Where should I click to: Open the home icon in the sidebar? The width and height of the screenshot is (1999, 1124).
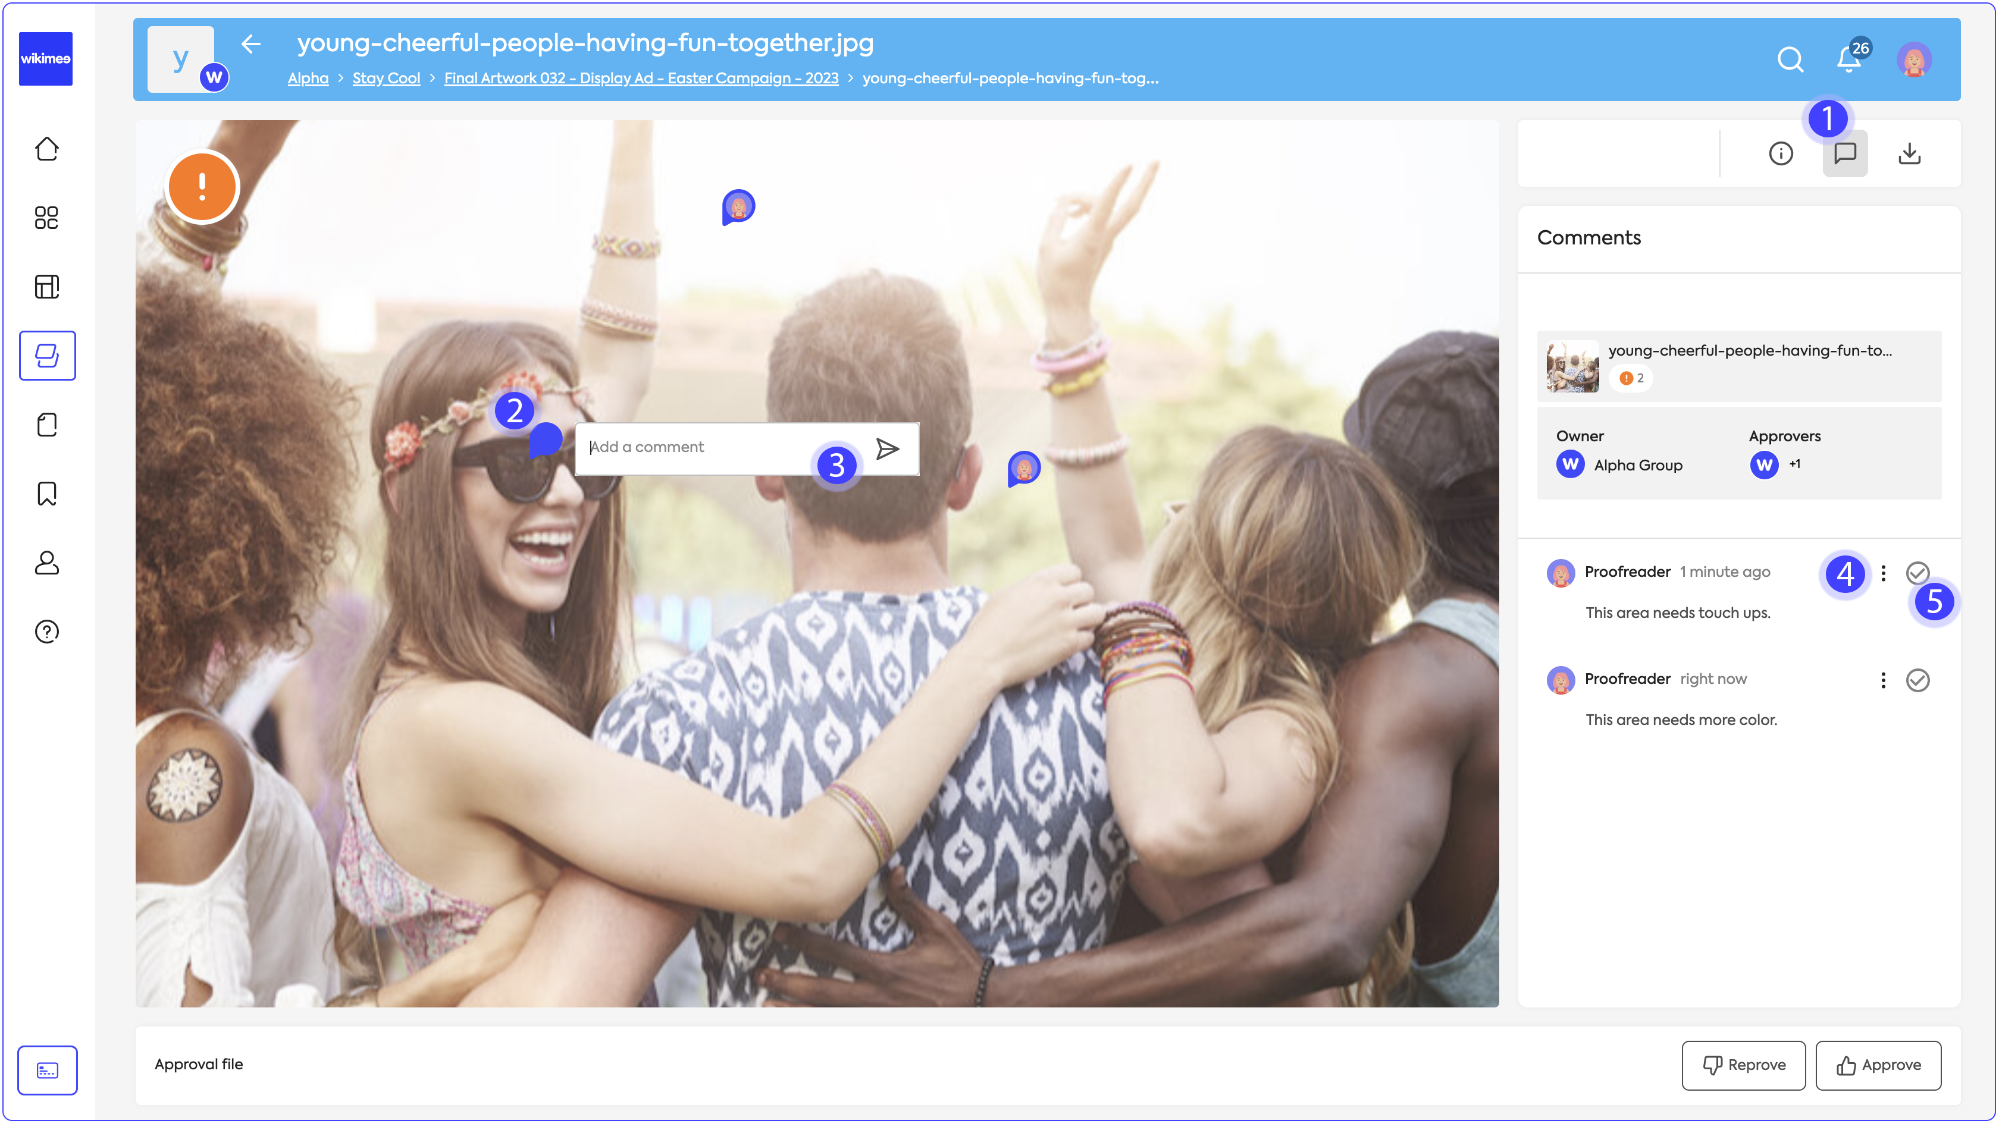(46, 149)
